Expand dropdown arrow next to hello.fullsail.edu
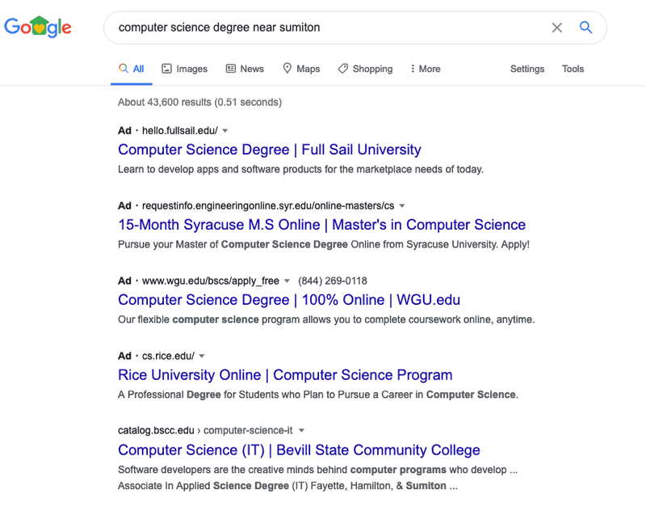646x511 pixels. 225,131
